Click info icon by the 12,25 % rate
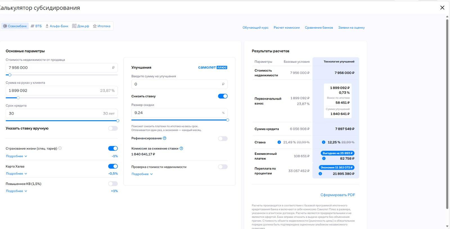 pyautogui.click(x=323, y=142)
